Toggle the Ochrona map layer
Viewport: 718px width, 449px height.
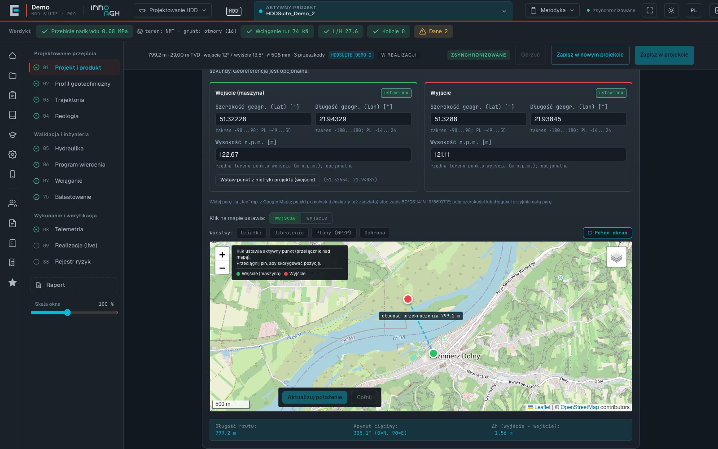(375, 233)
